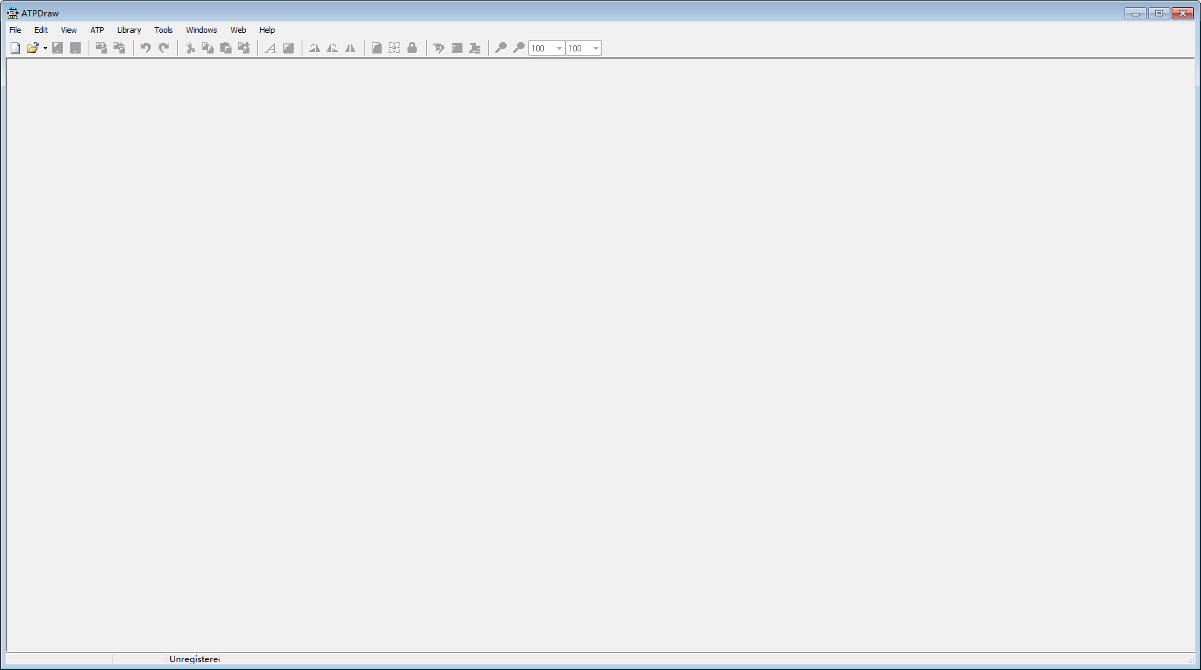
Task: Click the Undo arrow icon
Action: (x=146, y=48)
